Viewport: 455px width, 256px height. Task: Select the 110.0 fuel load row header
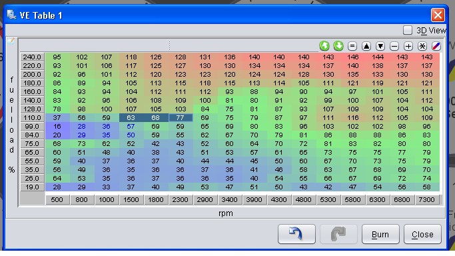(x=32, y=117)
